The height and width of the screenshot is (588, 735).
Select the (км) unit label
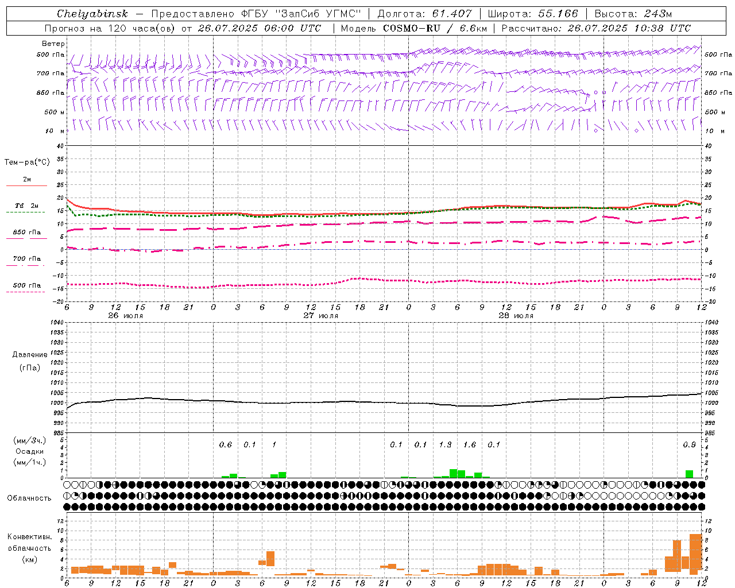(x=30, y=559)
